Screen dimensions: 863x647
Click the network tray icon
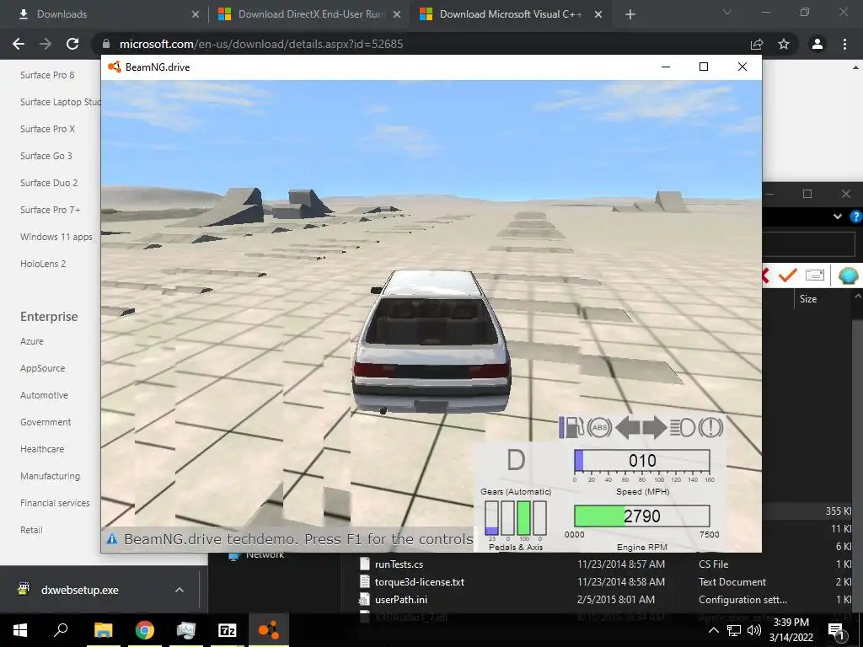point(734,630)
